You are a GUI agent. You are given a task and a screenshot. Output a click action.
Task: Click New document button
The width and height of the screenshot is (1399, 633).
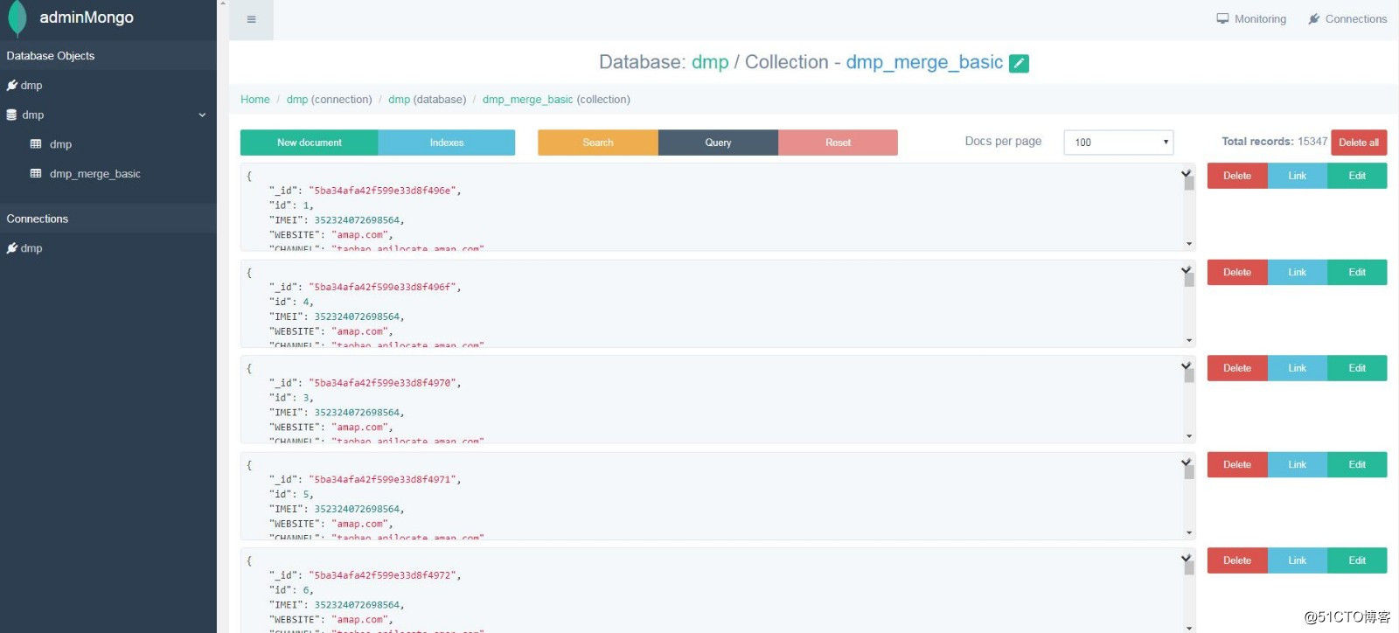click(x=309, y=143)
